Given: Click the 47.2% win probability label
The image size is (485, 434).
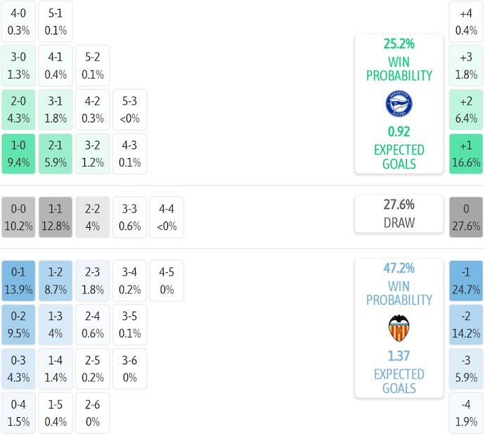Looking at the screenshot, I should [399, 268].
